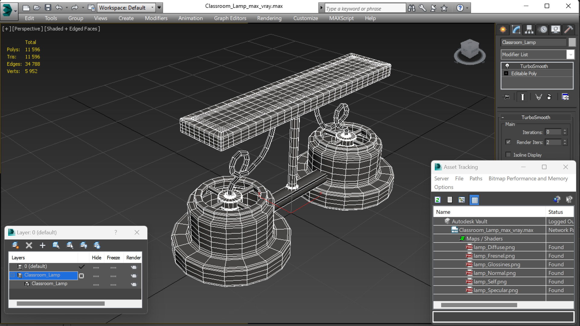Click Hide/Unhide All Layers icon
The height and width of the screenshot is (326, 580).
tap(83, 245)
